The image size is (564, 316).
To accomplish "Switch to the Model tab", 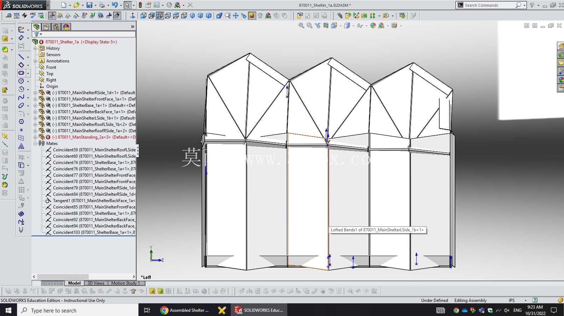I will [74, 283].
